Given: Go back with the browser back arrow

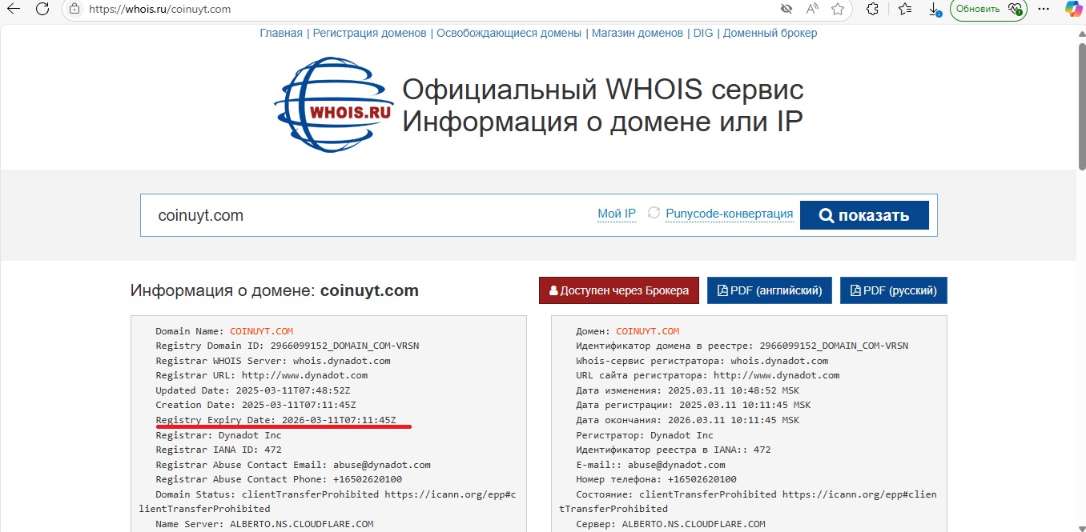Looking at the screenshot, I should click(14, 10).
